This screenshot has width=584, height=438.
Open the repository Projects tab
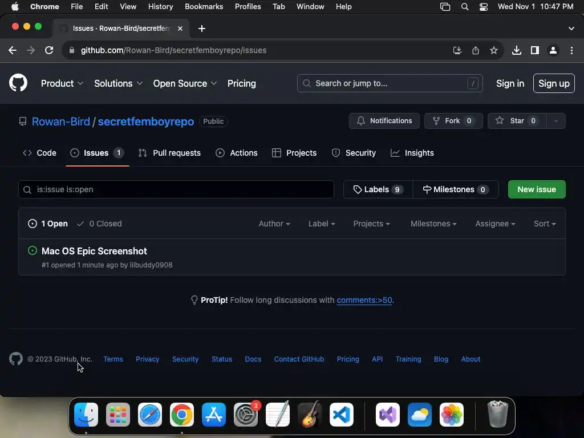point(294,153)
